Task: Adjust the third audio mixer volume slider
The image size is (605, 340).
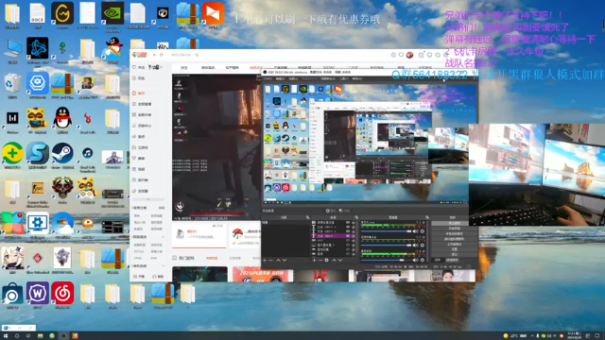Action: (x=385, y=260)
